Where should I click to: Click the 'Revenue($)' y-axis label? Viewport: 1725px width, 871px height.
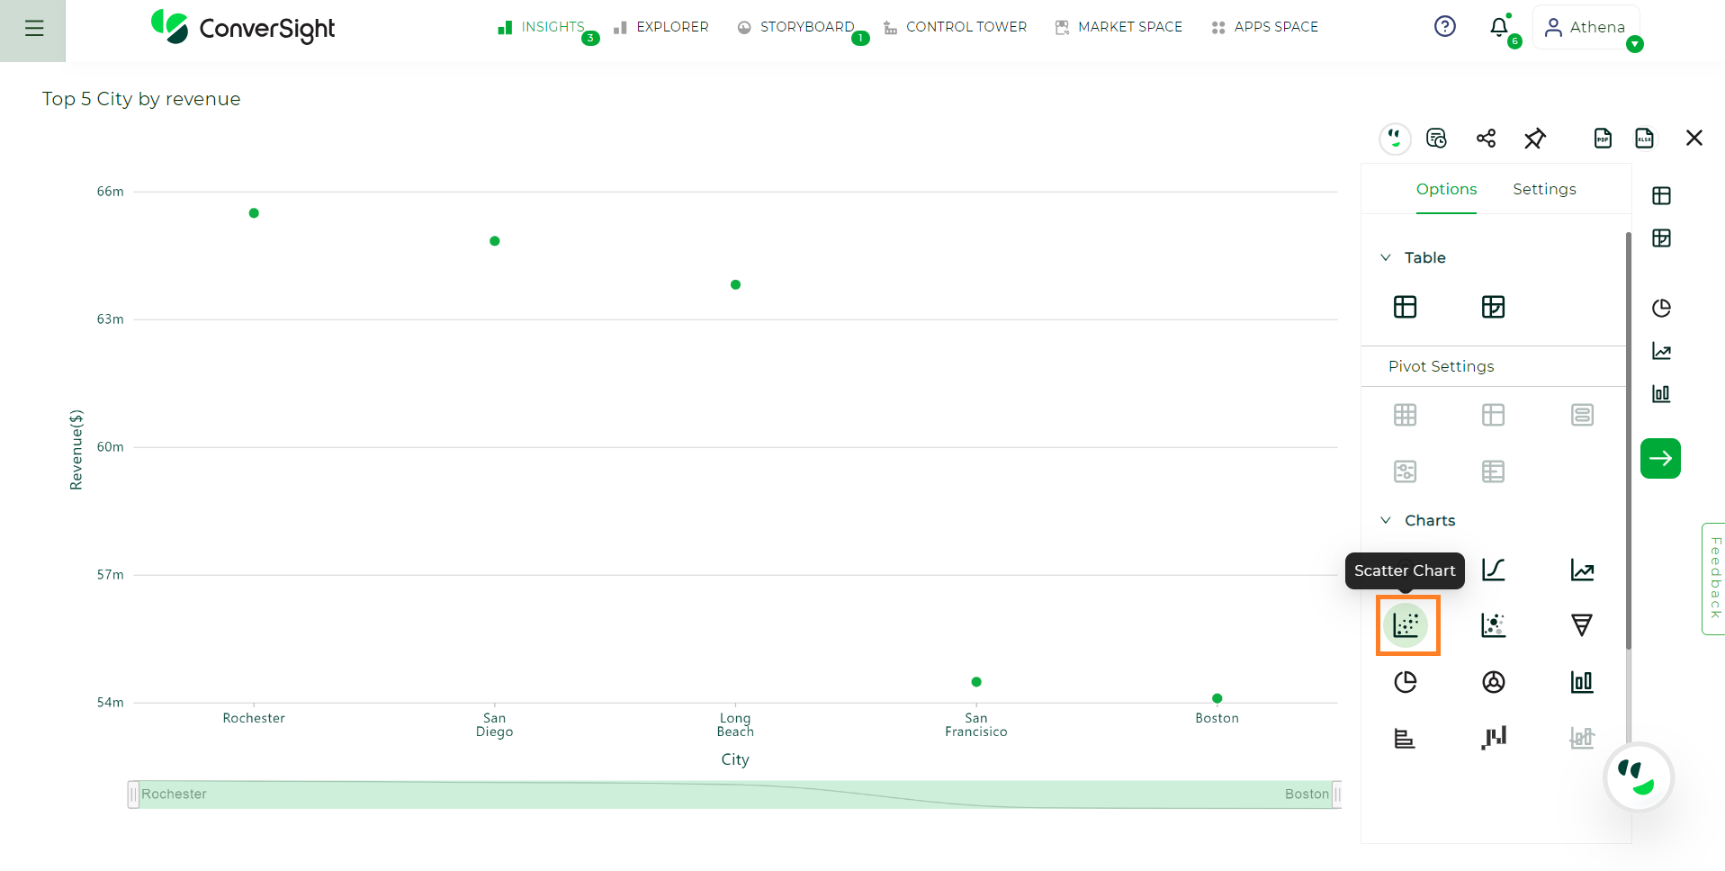coord(76,450)
